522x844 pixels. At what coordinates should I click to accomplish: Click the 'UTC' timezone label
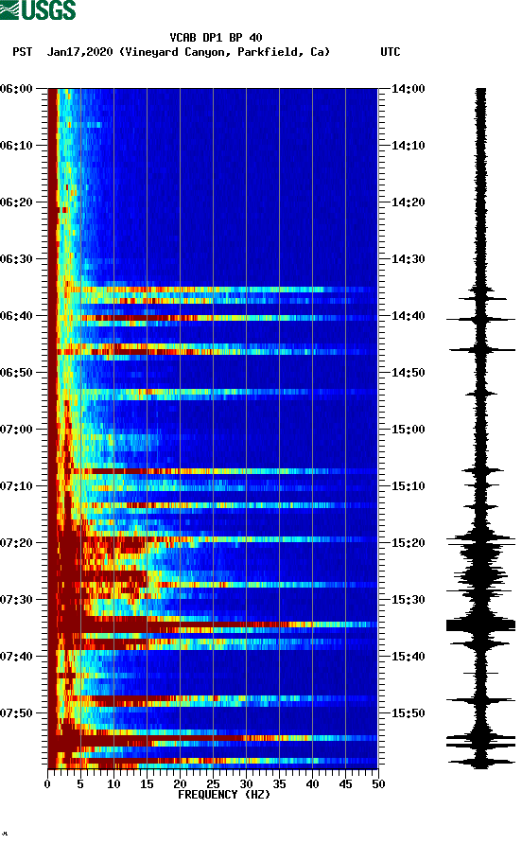coord(391,52)
